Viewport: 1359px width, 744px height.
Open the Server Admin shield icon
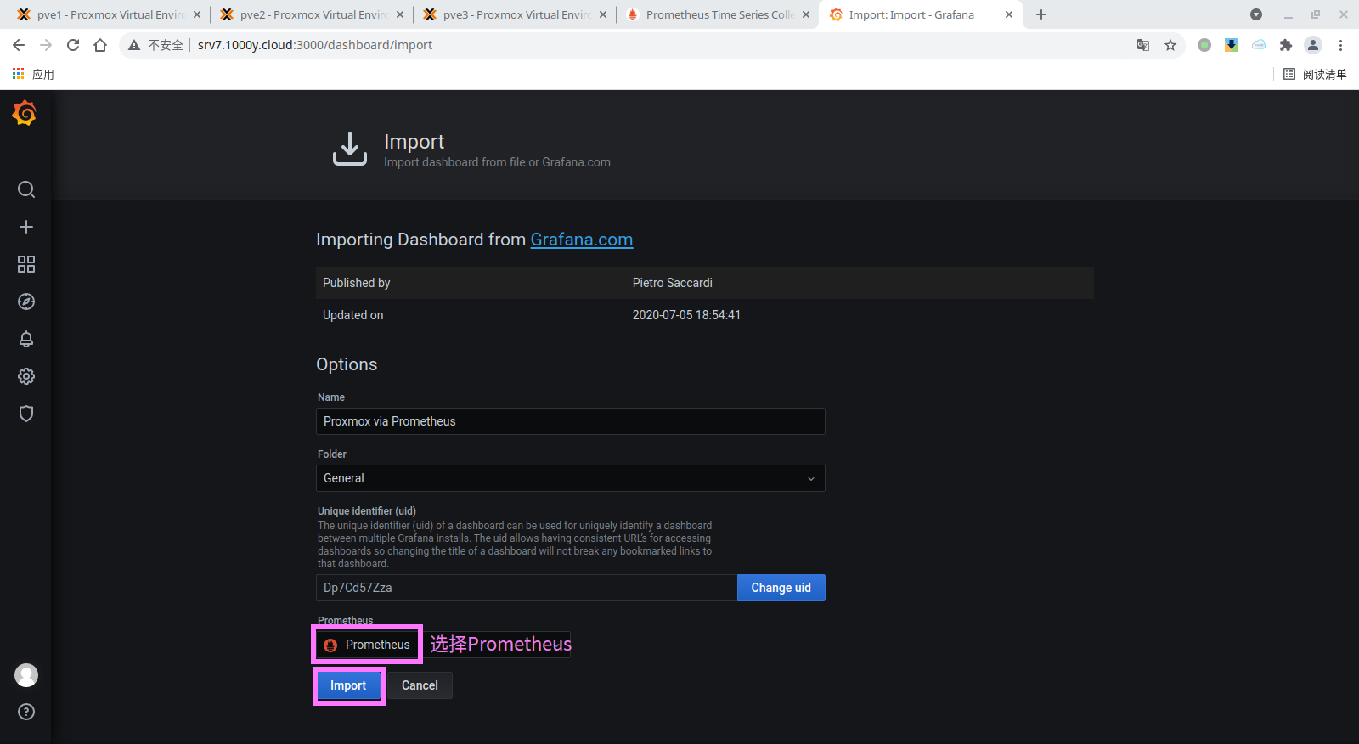pos(26,414)
